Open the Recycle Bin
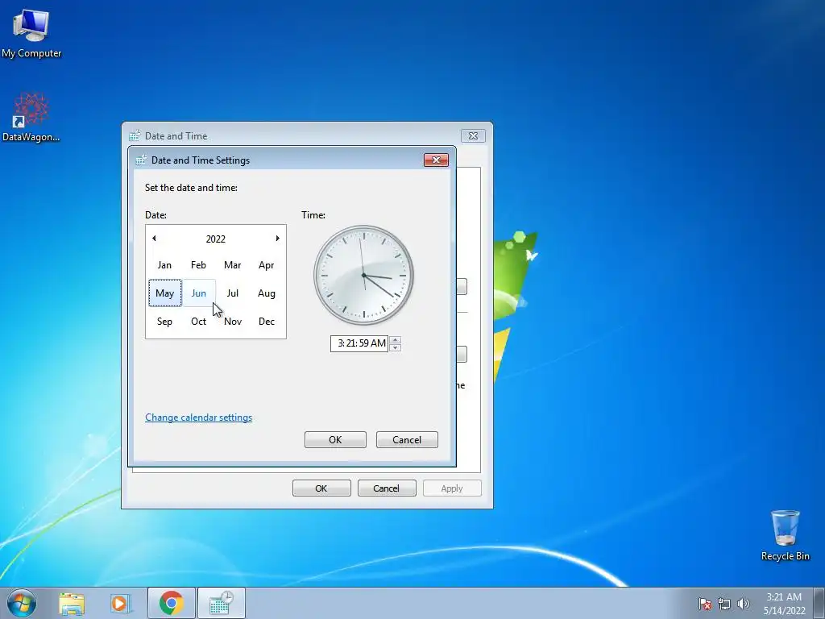This screenshot has width=825, height=619. point(785,535)
